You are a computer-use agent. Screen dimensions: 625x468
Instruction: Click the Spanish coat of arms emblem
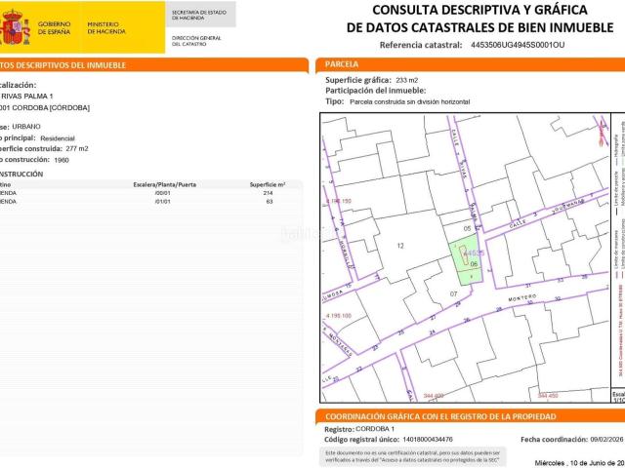click(x=15, y=27)
